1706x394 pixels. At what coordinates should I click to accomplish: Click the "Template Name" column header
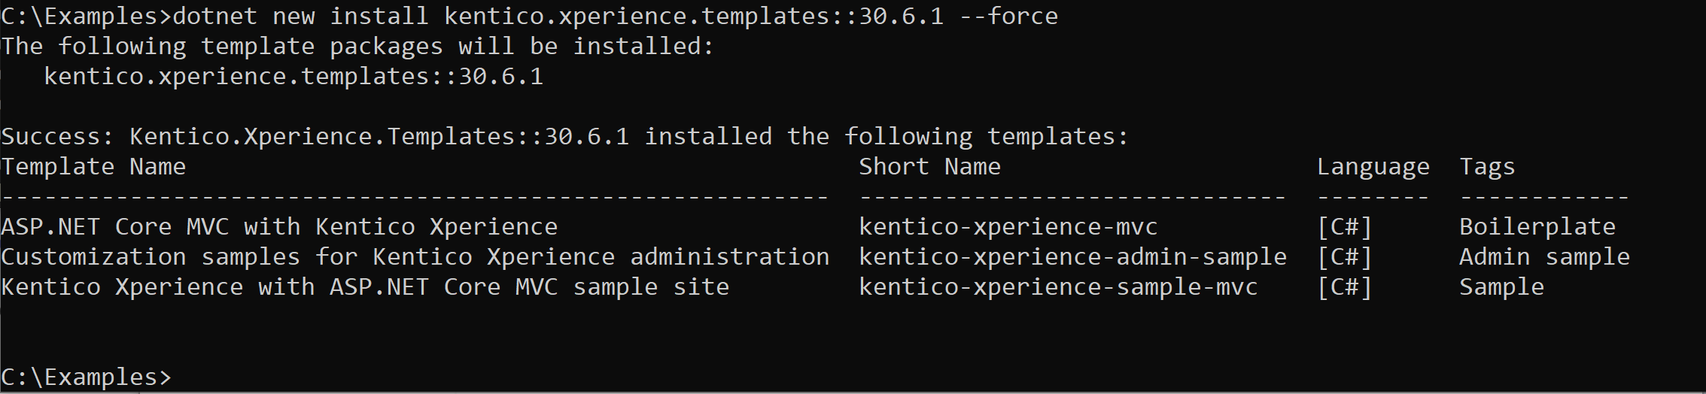pos(93,166)
